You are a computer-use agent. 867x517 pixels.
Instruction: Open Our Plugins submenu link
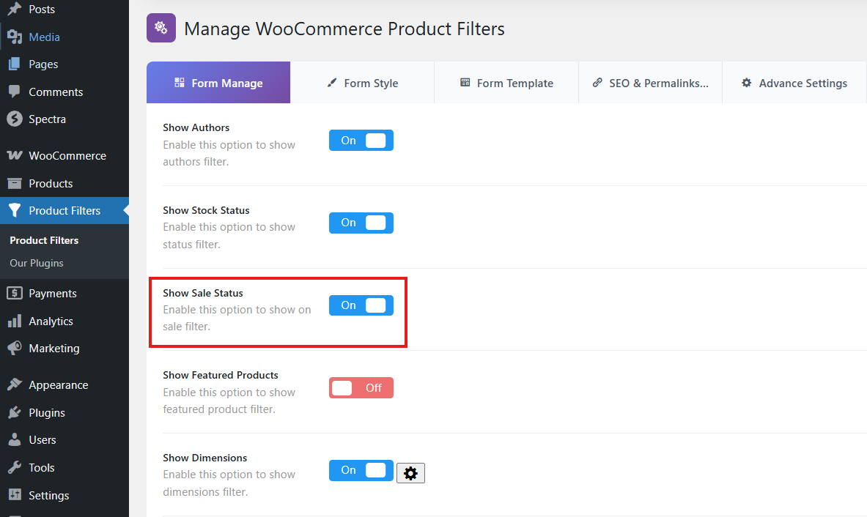[37, 263]
